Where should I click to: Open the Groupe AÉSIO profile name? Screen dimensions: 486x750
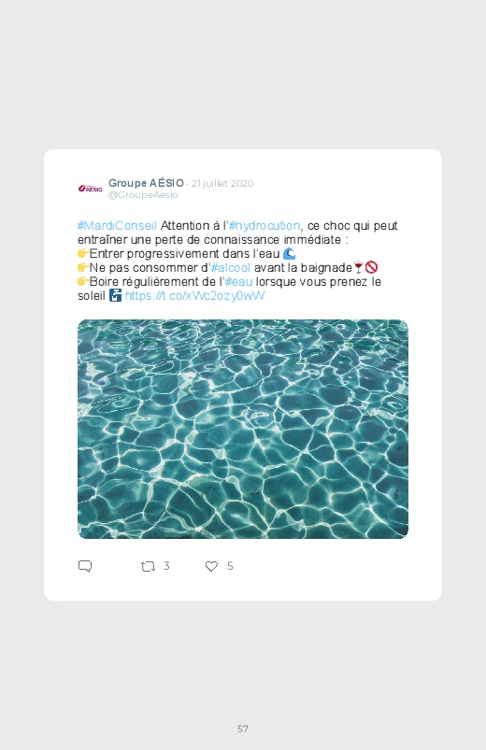pyautogui.click(x=146, y=183)
